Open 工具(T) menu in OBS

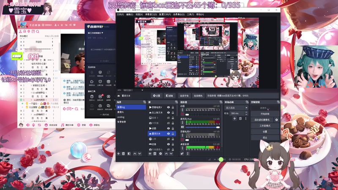coord(191,14)
